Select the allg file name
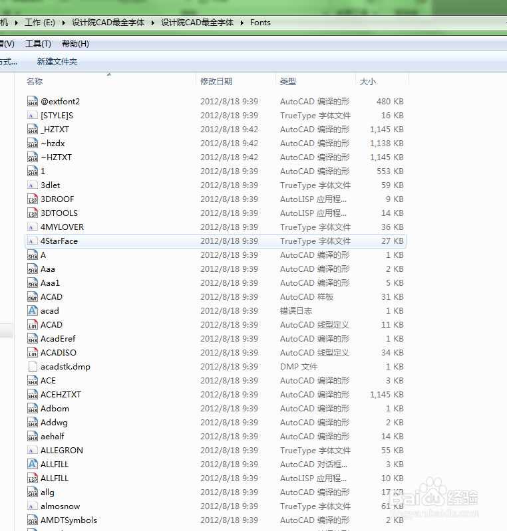Viewport: 507px width, 531px height. pos(47,492)
